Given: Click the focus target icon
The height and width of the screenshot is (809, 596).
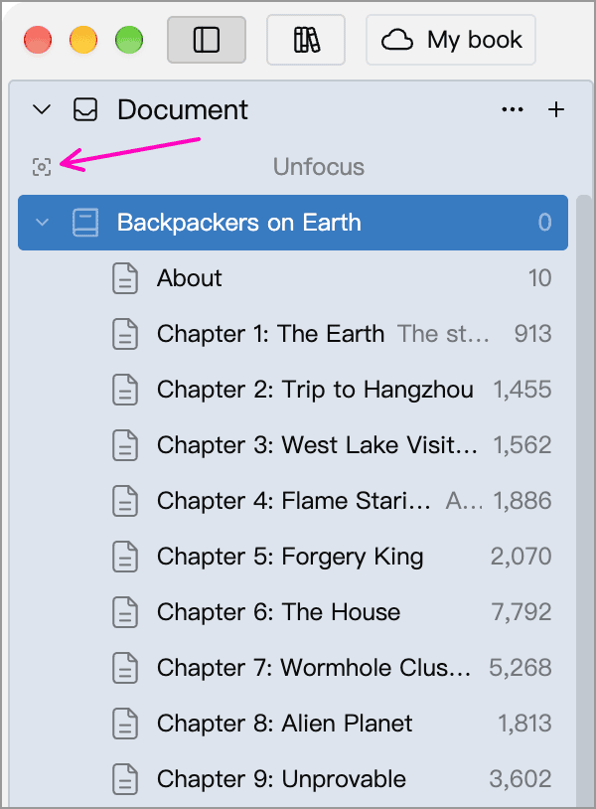Looking at the screenshot, I should click(42, 167).
